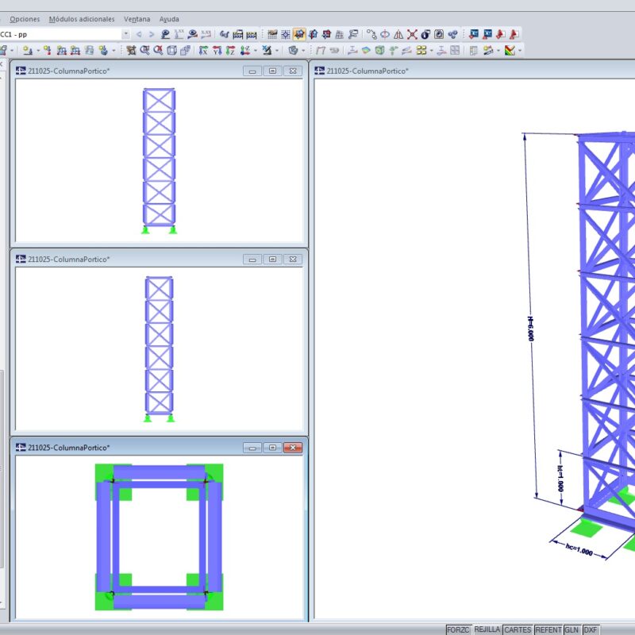This screenshot has height=635, width=635.
Task: Click the brown framed node icon before the magnifiers
Action: coord(131,50)
